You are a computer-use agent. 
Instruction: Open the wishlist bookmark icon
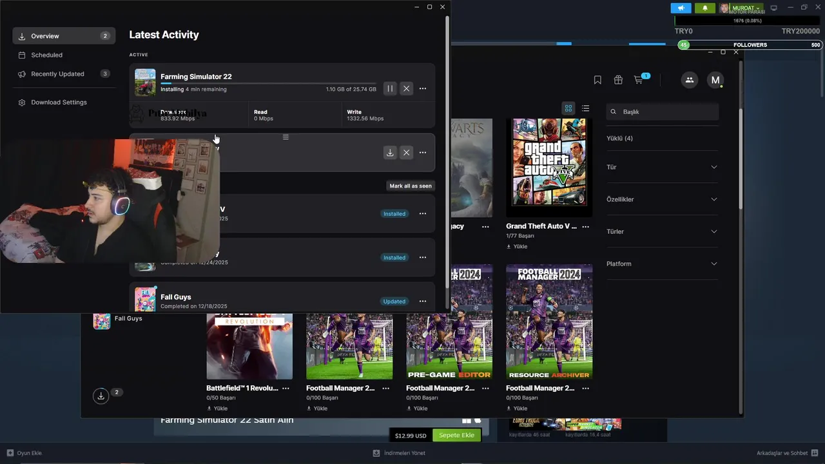click(x=597, y=80)
